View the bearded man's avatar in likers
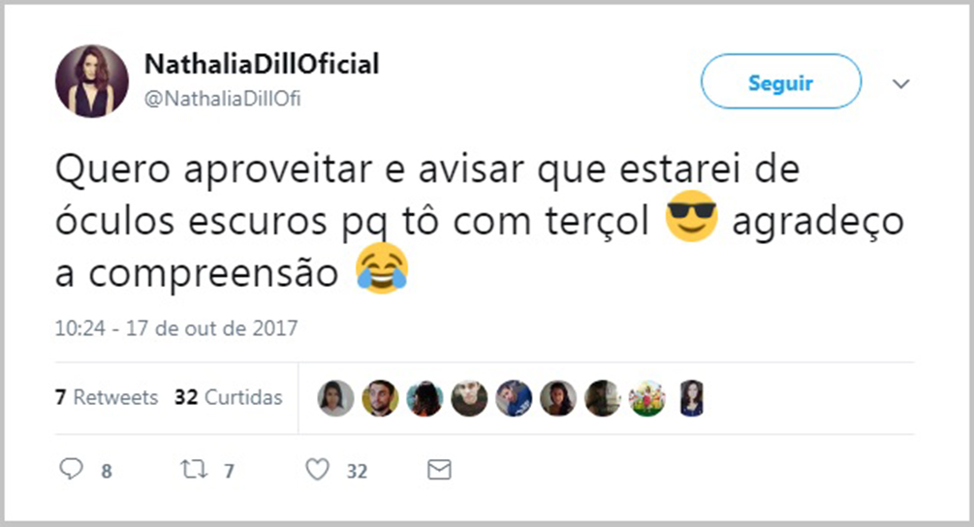This screenshot has width=974, height=527. click(x=380, y=398)
